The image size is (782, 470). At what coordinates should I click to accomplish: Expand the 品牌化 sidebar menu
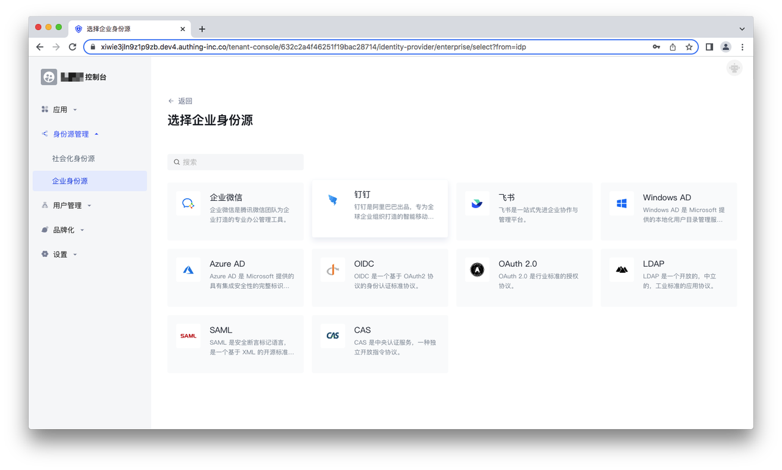coord(64,230)
